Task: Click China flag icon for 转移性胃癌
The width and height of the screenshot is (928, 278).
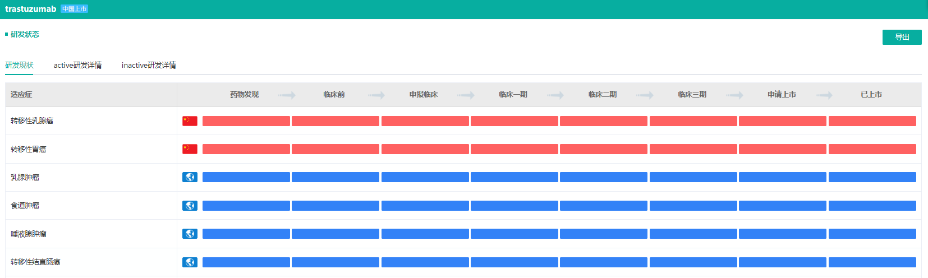Action: pyautogui.click(x=190, y=149)
